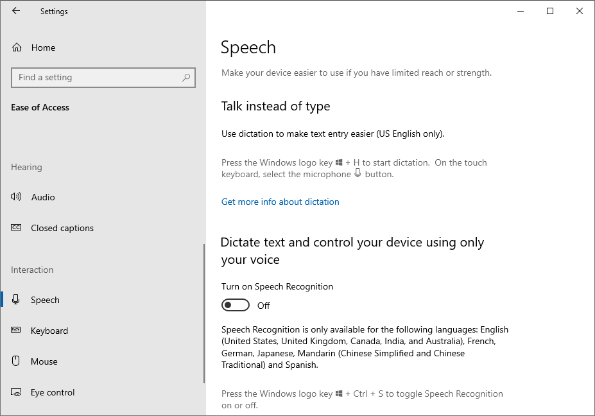Click the search magnifier icon
The height and width of the screenshot is (416, 595).
coord(186,78)
